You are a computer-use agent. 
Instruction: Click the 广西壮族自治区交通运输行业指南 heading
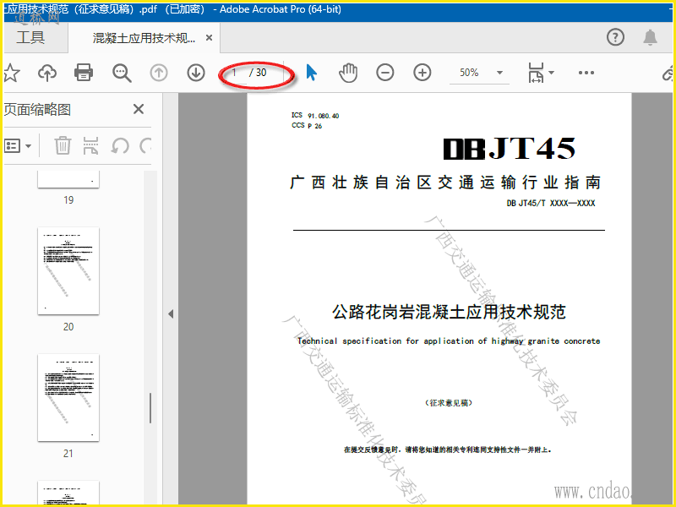(445, 183)
